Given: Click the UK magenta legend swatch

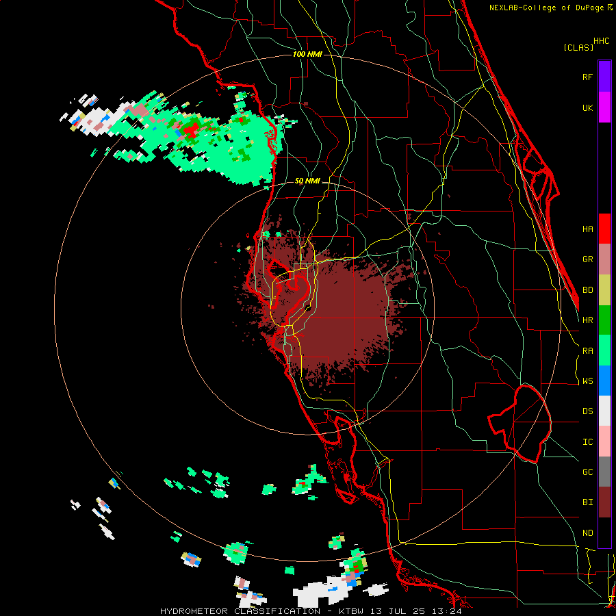Looking at the screenshot, I should click(604, 107).
